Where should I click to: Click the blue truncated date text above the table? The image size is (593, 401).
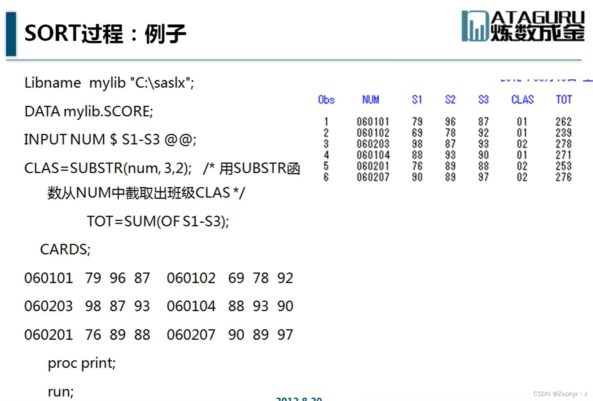tap(542, 80)
